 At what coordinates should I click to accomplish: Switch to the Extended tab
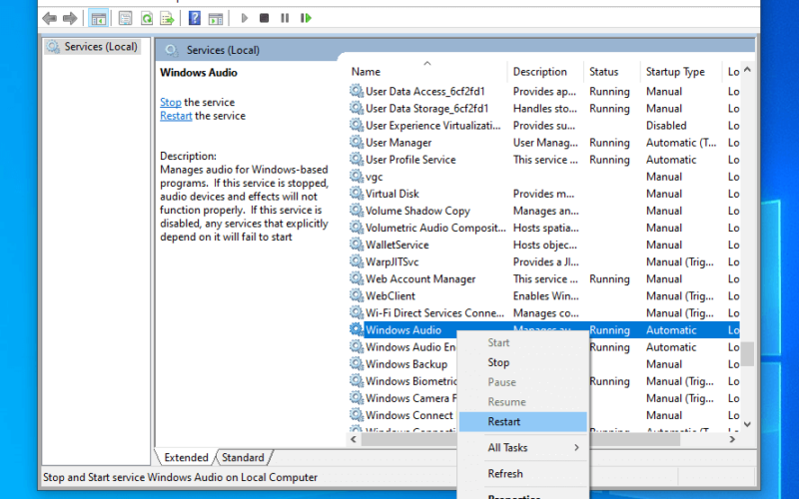click(x=186, y=457)
